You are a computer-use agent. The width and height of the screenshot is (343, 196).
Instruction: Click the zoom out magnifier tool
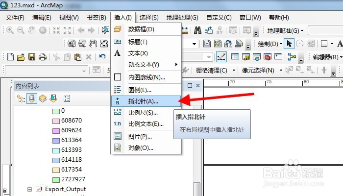pyautogui.click(x=21, y=30)
